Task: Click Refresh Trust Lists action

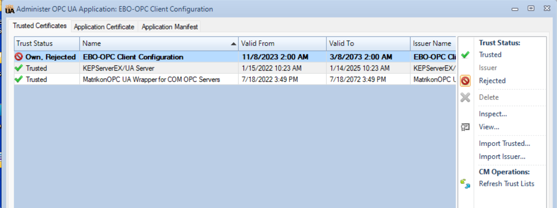Action: 506,183
